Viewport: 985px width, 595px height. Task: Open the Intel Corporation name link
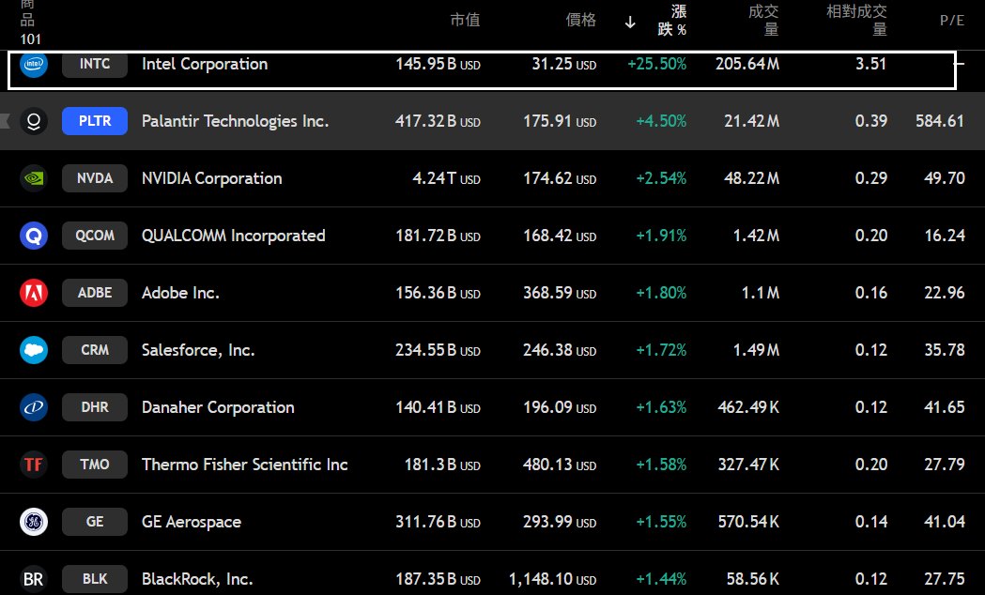(x=205, y=65)
